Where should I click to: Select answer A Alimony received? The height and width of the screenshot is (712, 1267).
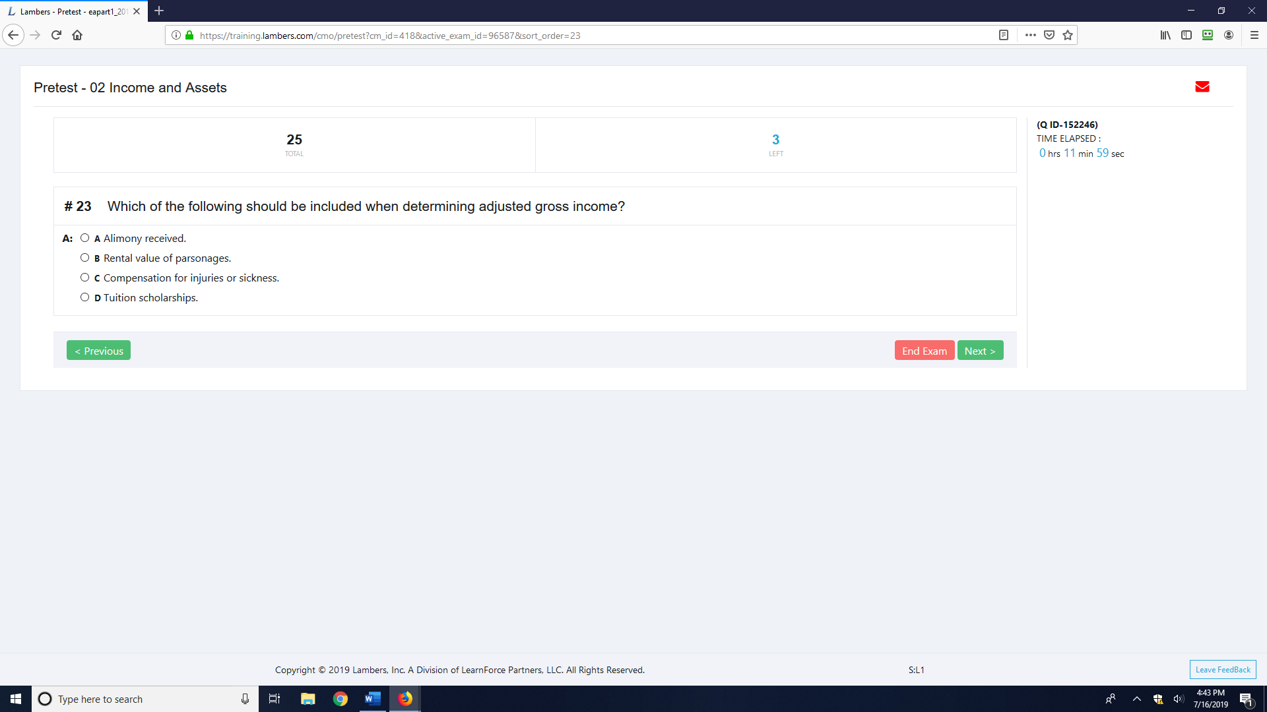(85, 238)
